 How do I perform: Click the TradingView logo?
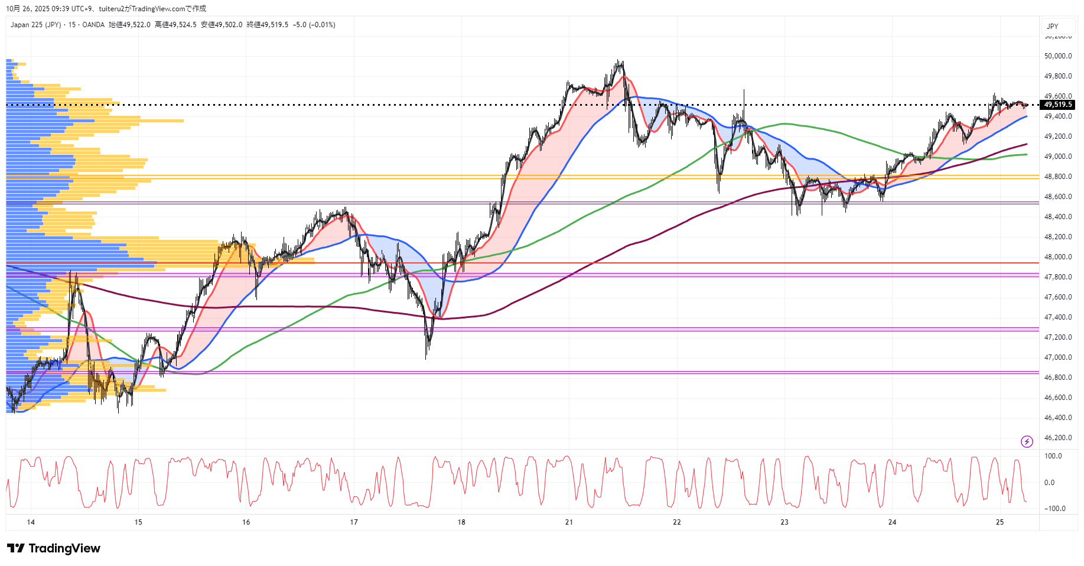[x=54, y=548]
